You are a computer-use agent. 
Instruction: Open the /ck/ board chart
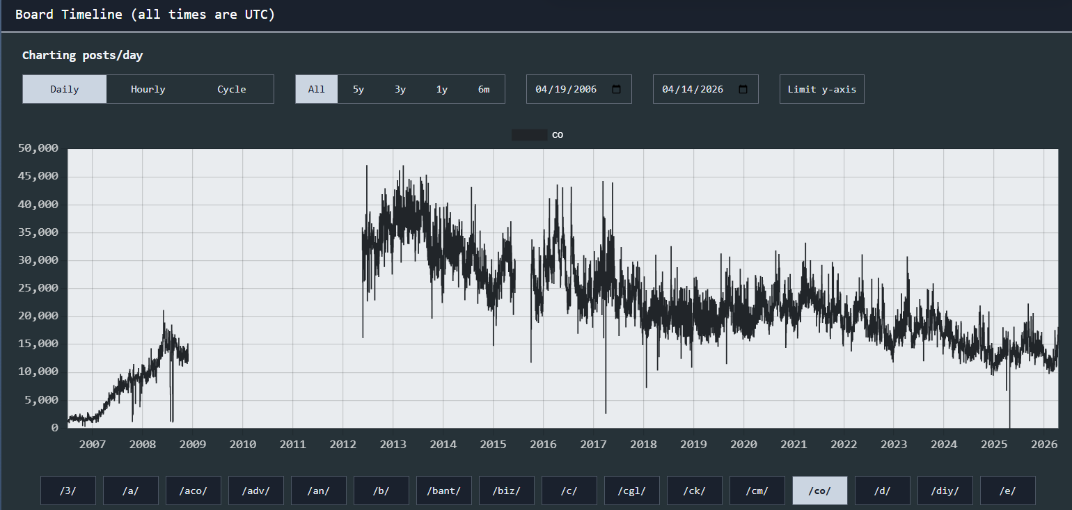coord(695,491)
